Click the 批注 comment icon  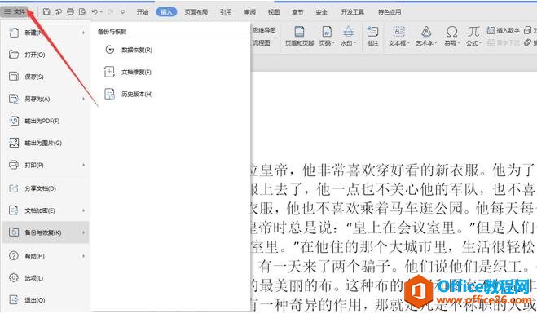point(372,32)
